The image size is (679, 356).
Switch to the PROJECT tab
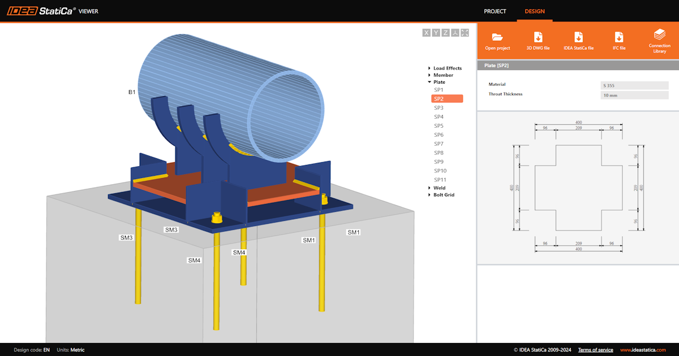(x=495, y=11)
